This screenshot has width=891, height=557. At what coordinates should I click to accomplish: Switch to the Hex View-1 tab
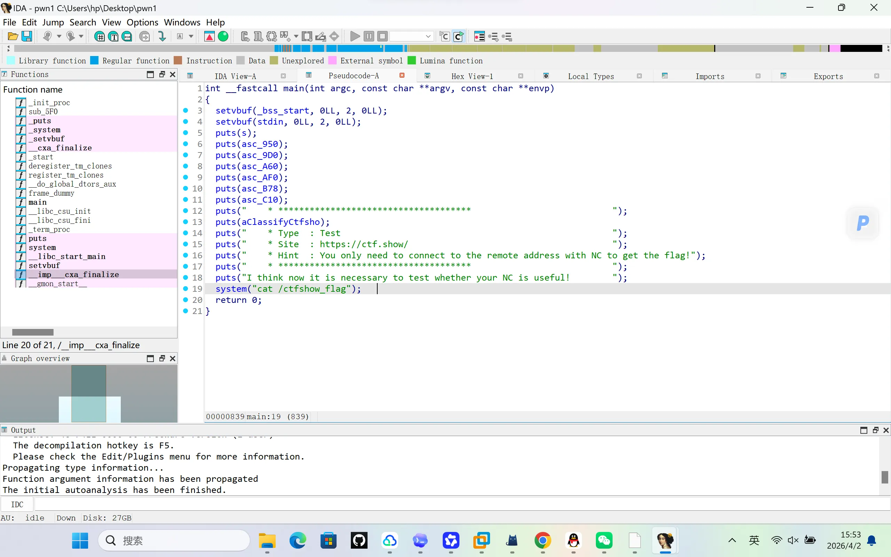pos(472,76)
